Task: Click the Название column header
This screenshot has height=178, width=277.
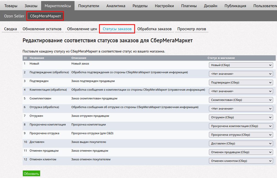Action: click(37, 58)
